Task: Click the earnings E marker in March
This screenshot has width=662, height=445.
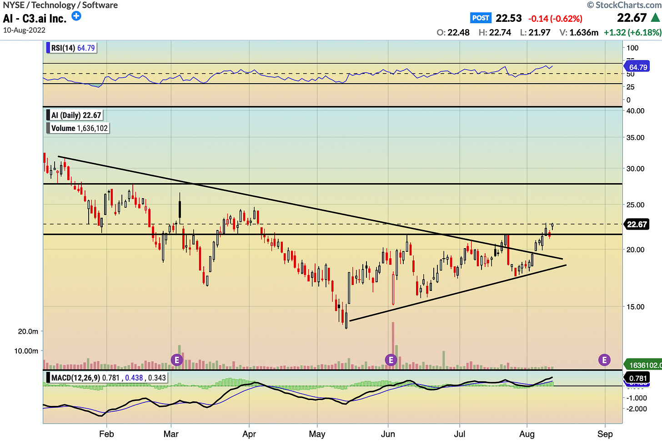Action: click(177, 360)
